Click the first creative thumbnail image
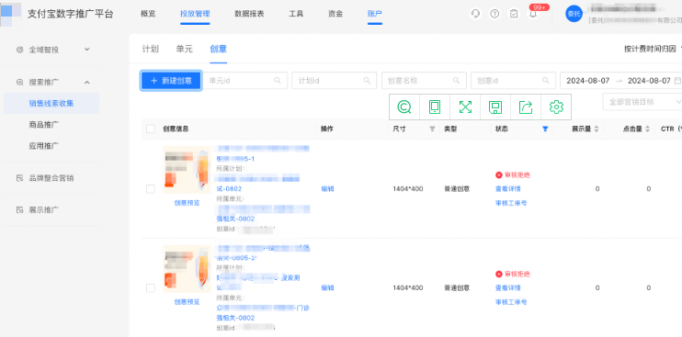This screenshot has height=337, width=682. (x=187, y=170)
